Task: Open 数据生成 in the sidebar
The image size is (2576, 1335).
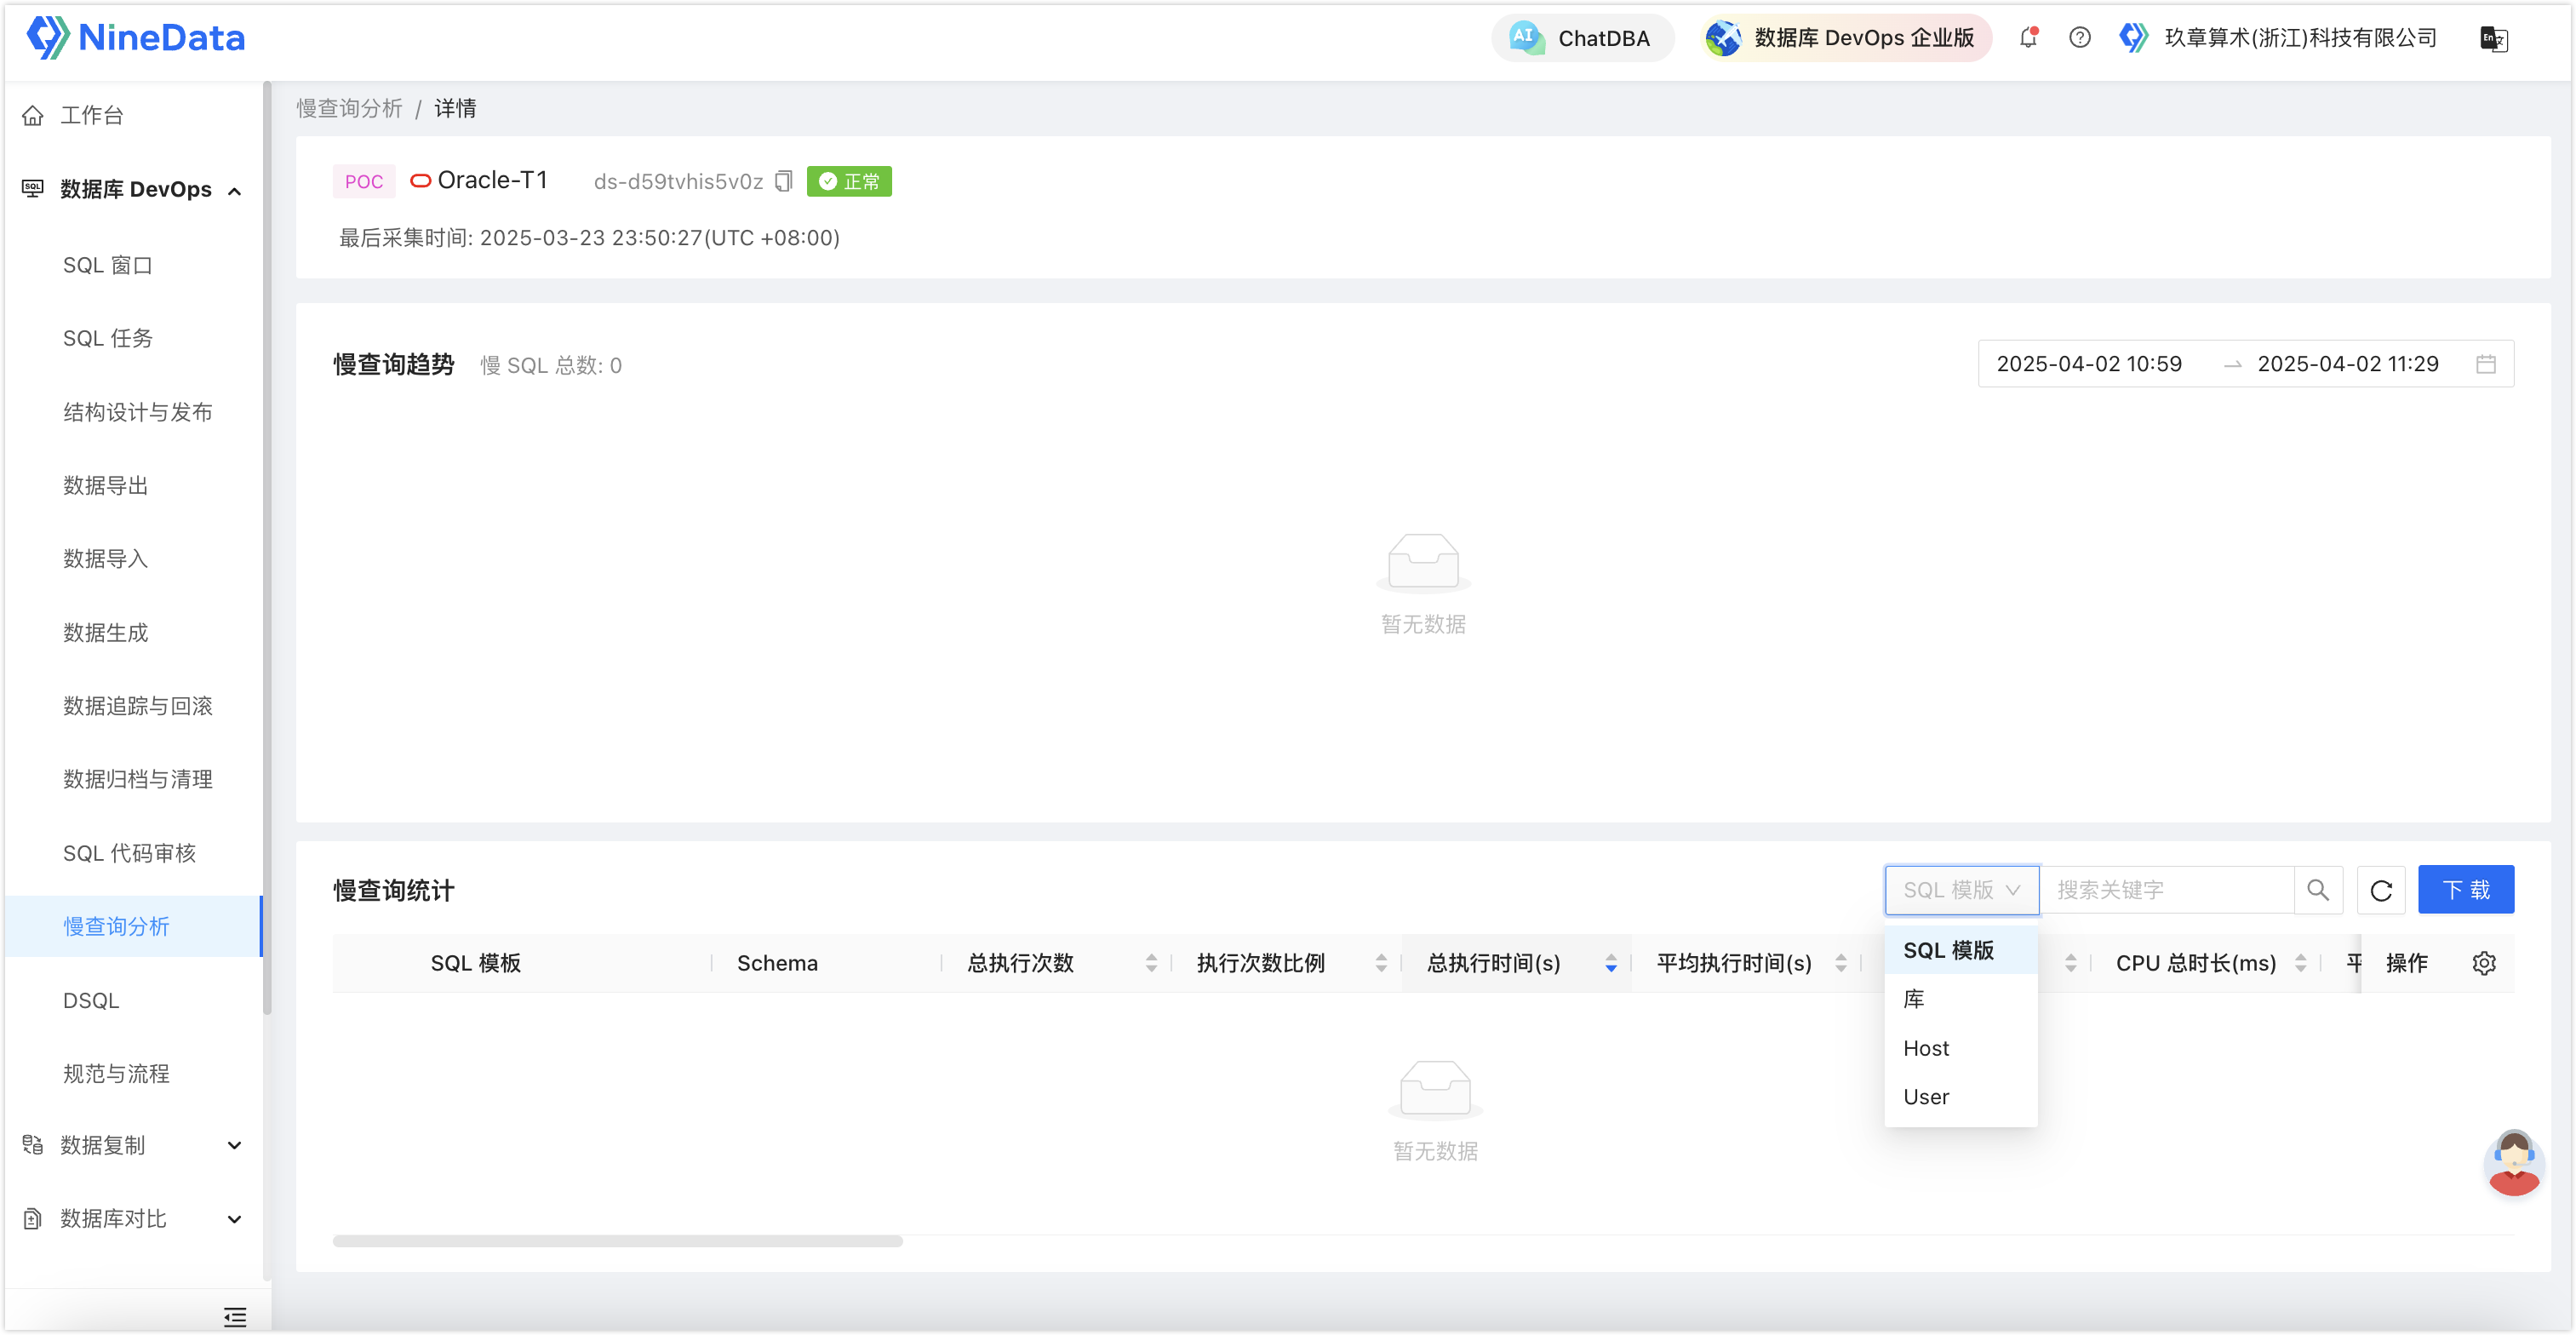Action: [x=106, y=633]
